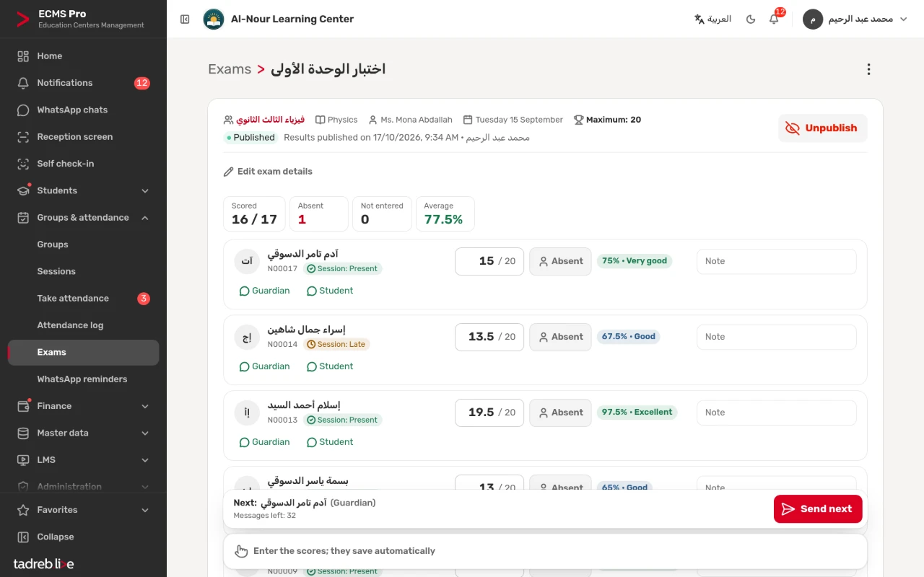
Task: Open Take attendance page
Action: 83,299
